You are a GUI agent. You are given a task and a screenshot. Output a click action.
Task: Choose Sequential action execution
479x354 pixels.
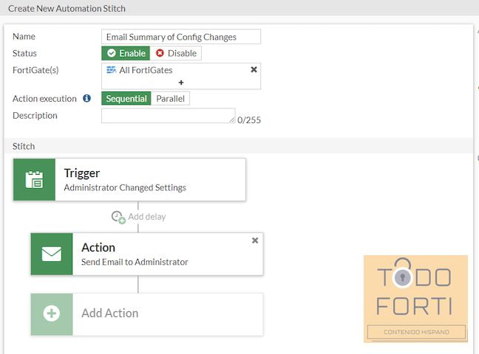126,99
